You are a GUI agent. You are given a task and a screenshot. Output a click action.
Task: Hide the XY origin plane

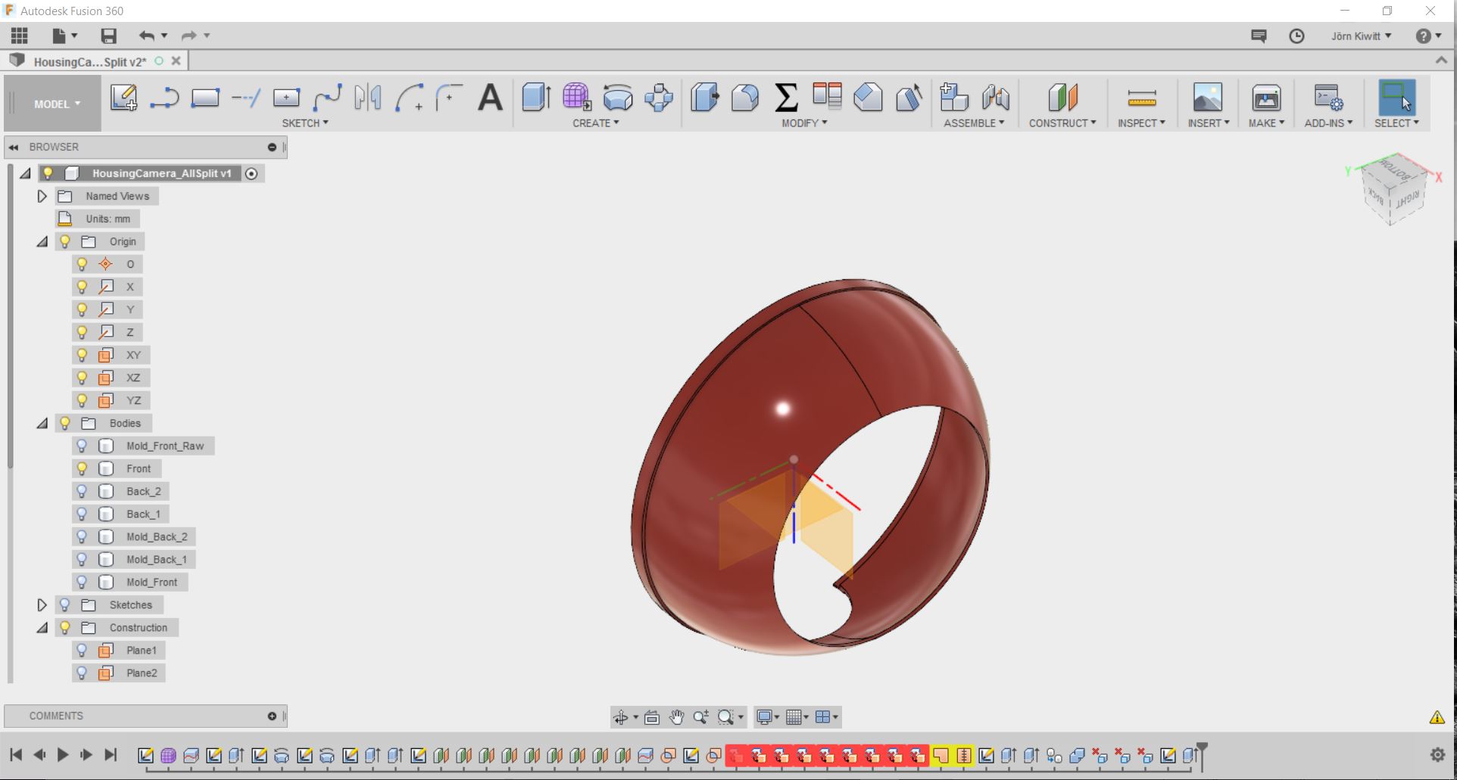83,355
